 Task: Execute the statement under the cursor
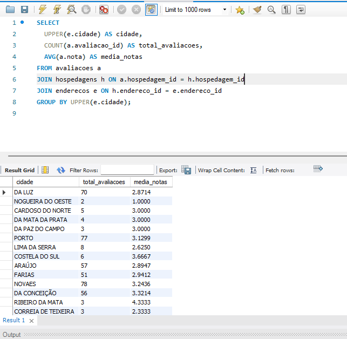57,10
